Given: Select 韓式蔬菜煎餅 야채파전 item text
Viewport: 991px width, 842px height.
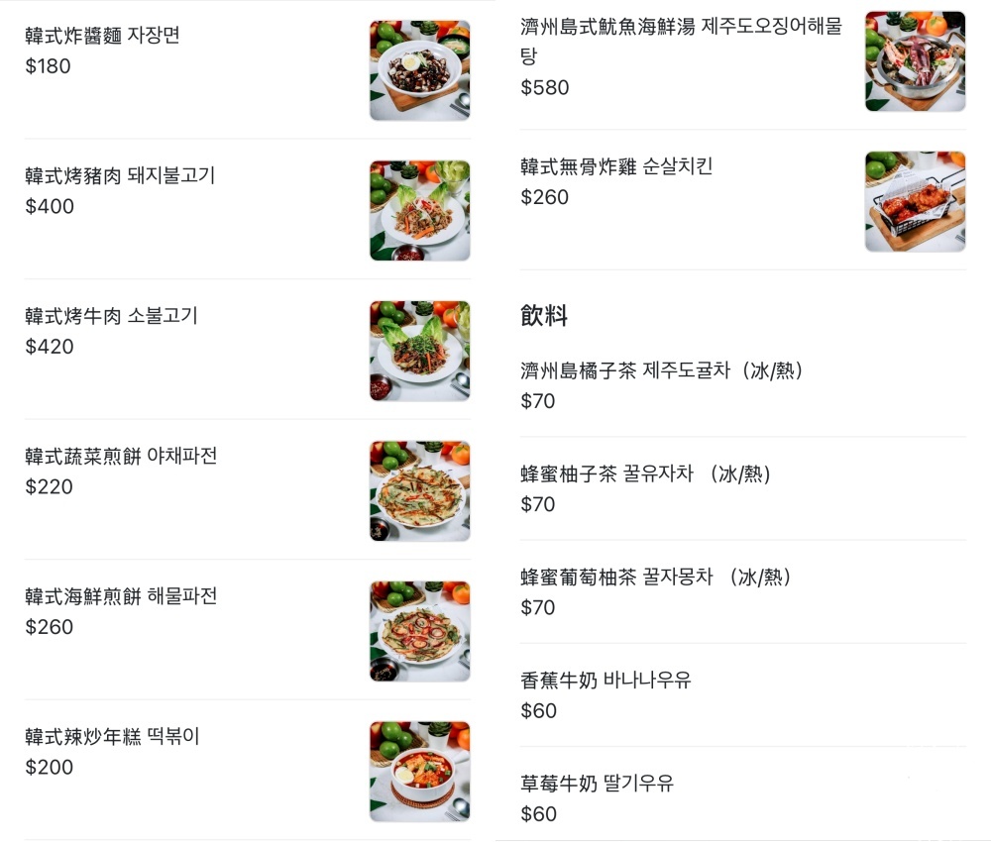Looking at the screenshot, I should pyautogui.click(x=121, y=456).
